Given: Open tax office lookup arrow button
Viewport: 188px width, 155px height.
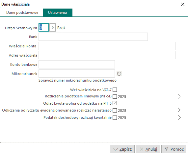Looking at the screenshot, I should tap(53, 28).
